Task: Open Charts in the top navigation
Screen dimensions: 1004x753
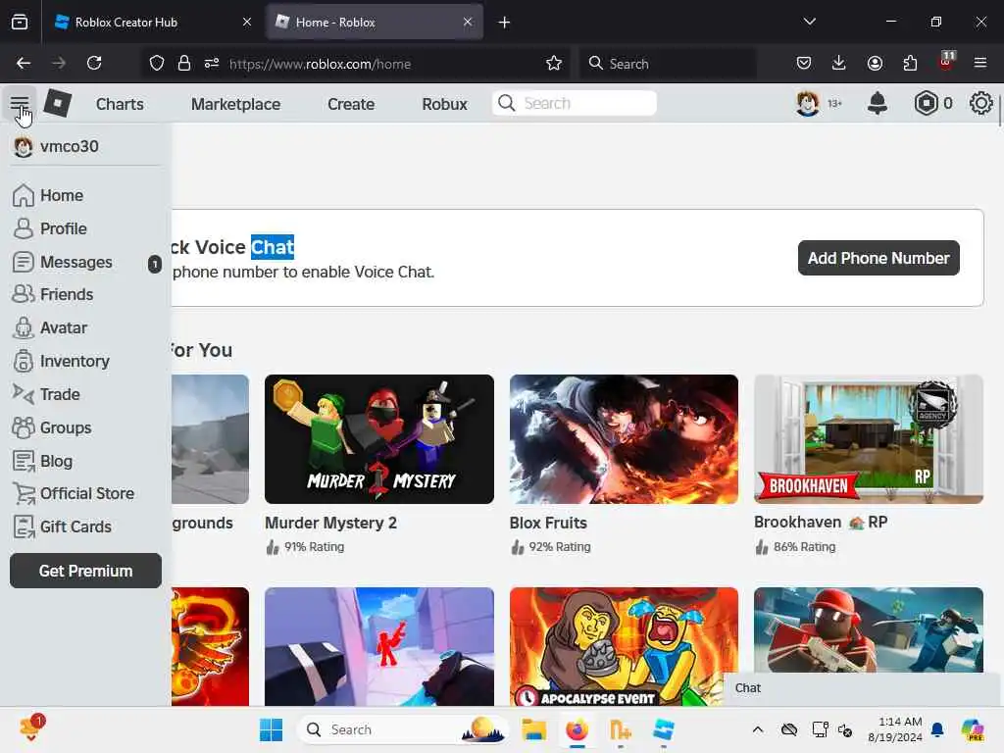Action: tap(120, 104)
